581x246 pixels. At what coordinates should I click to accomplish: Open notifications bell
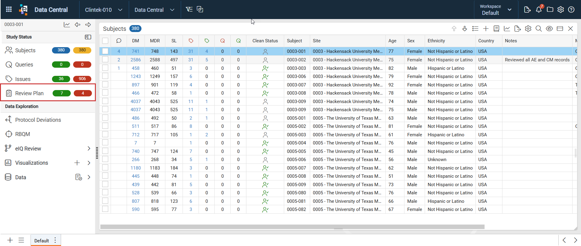(x=539, y=10)
